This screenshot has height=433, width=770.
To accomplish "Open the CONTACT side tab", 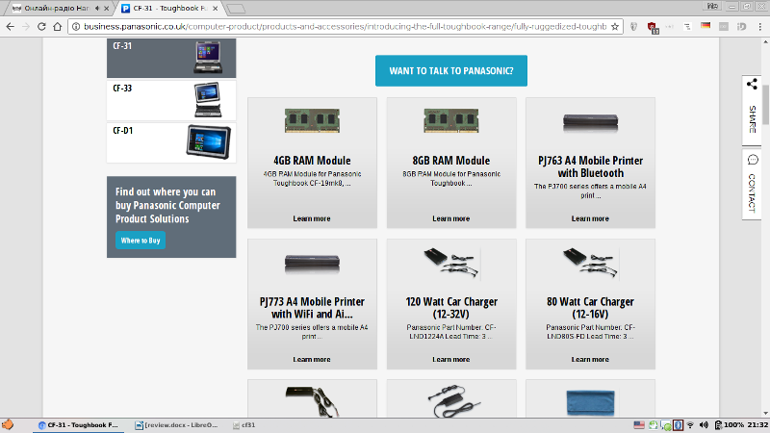I will [752, 185].
